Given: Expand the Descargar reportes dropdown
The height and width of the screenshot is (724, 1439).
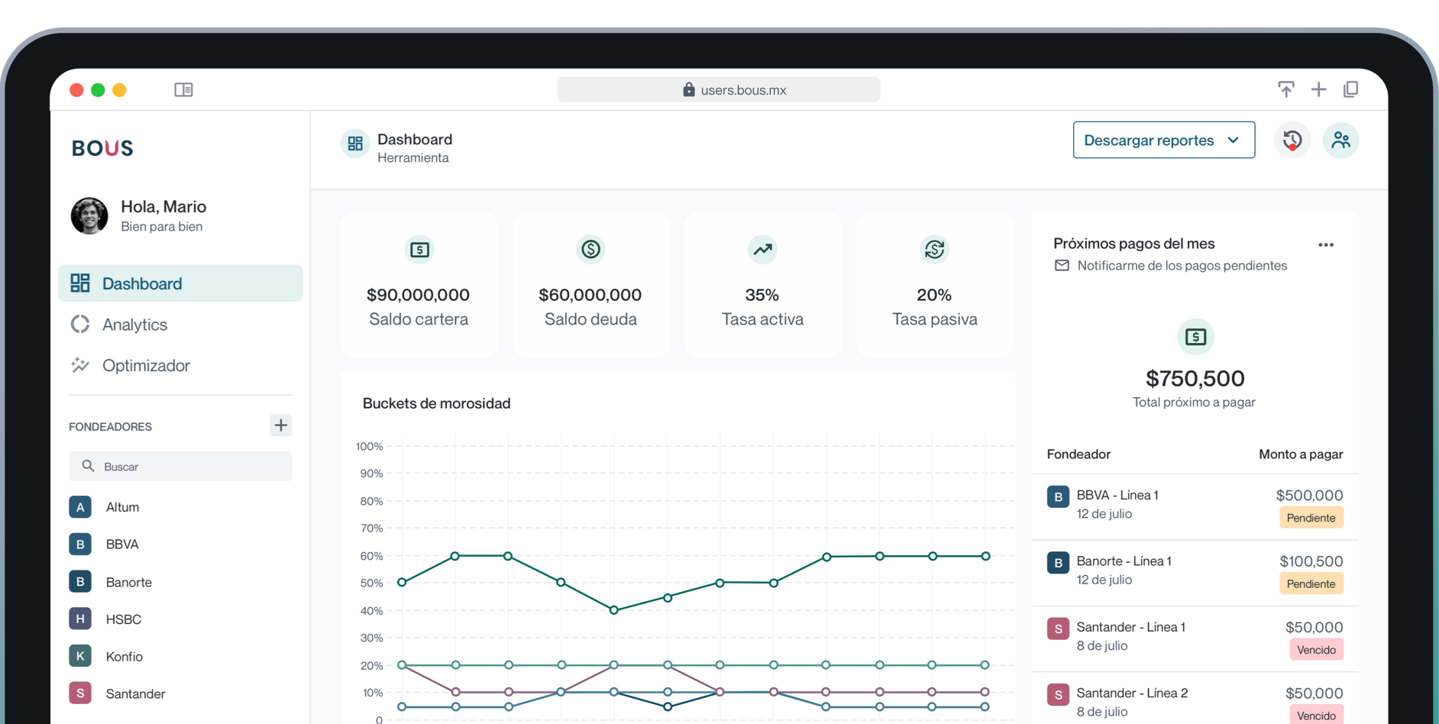Looking at the screenshot, I should tap(1164, 140).
